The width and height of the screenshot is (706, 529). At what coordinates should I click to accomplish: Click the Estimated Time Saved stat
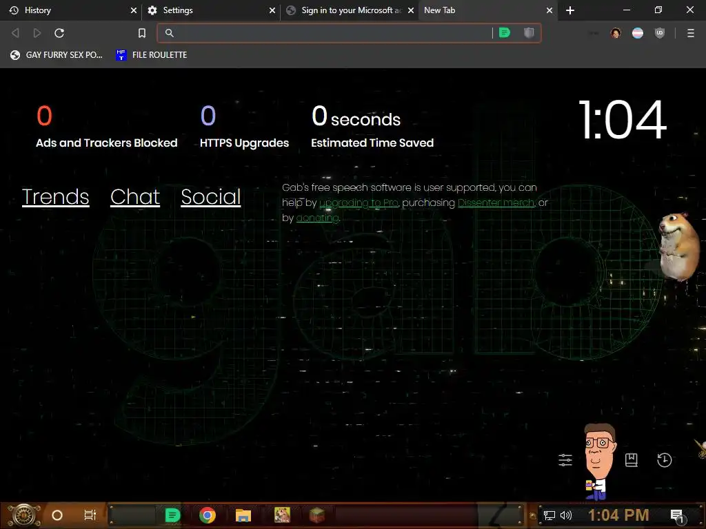[372, 127]
